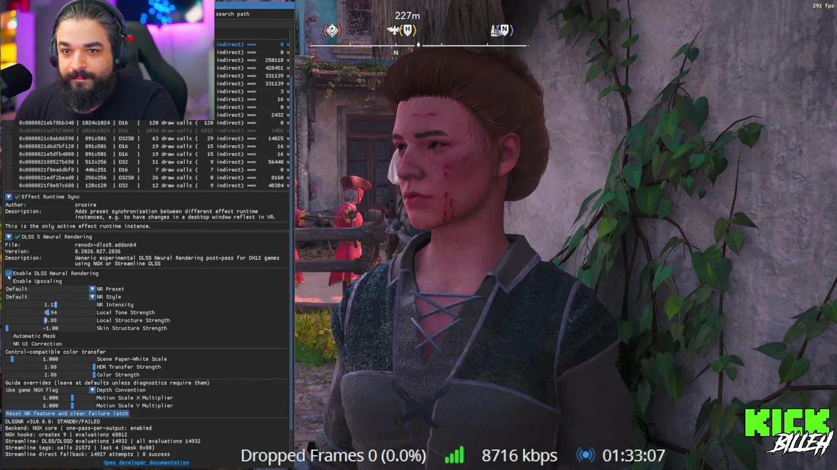Click the author name crosire
Image resolution: width=837 pixels, height=470 pixels.
pos(86,205)
